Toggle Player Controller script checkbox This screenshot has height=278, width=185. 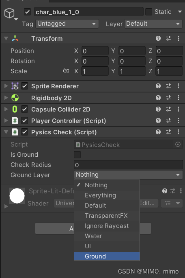pos(25,121)
